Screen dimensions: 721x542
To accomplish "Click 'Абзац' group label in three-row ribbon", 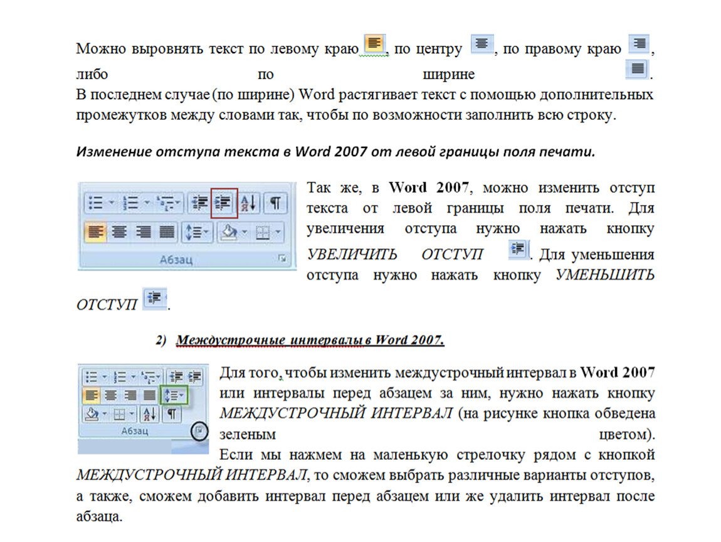I will 134,431.
